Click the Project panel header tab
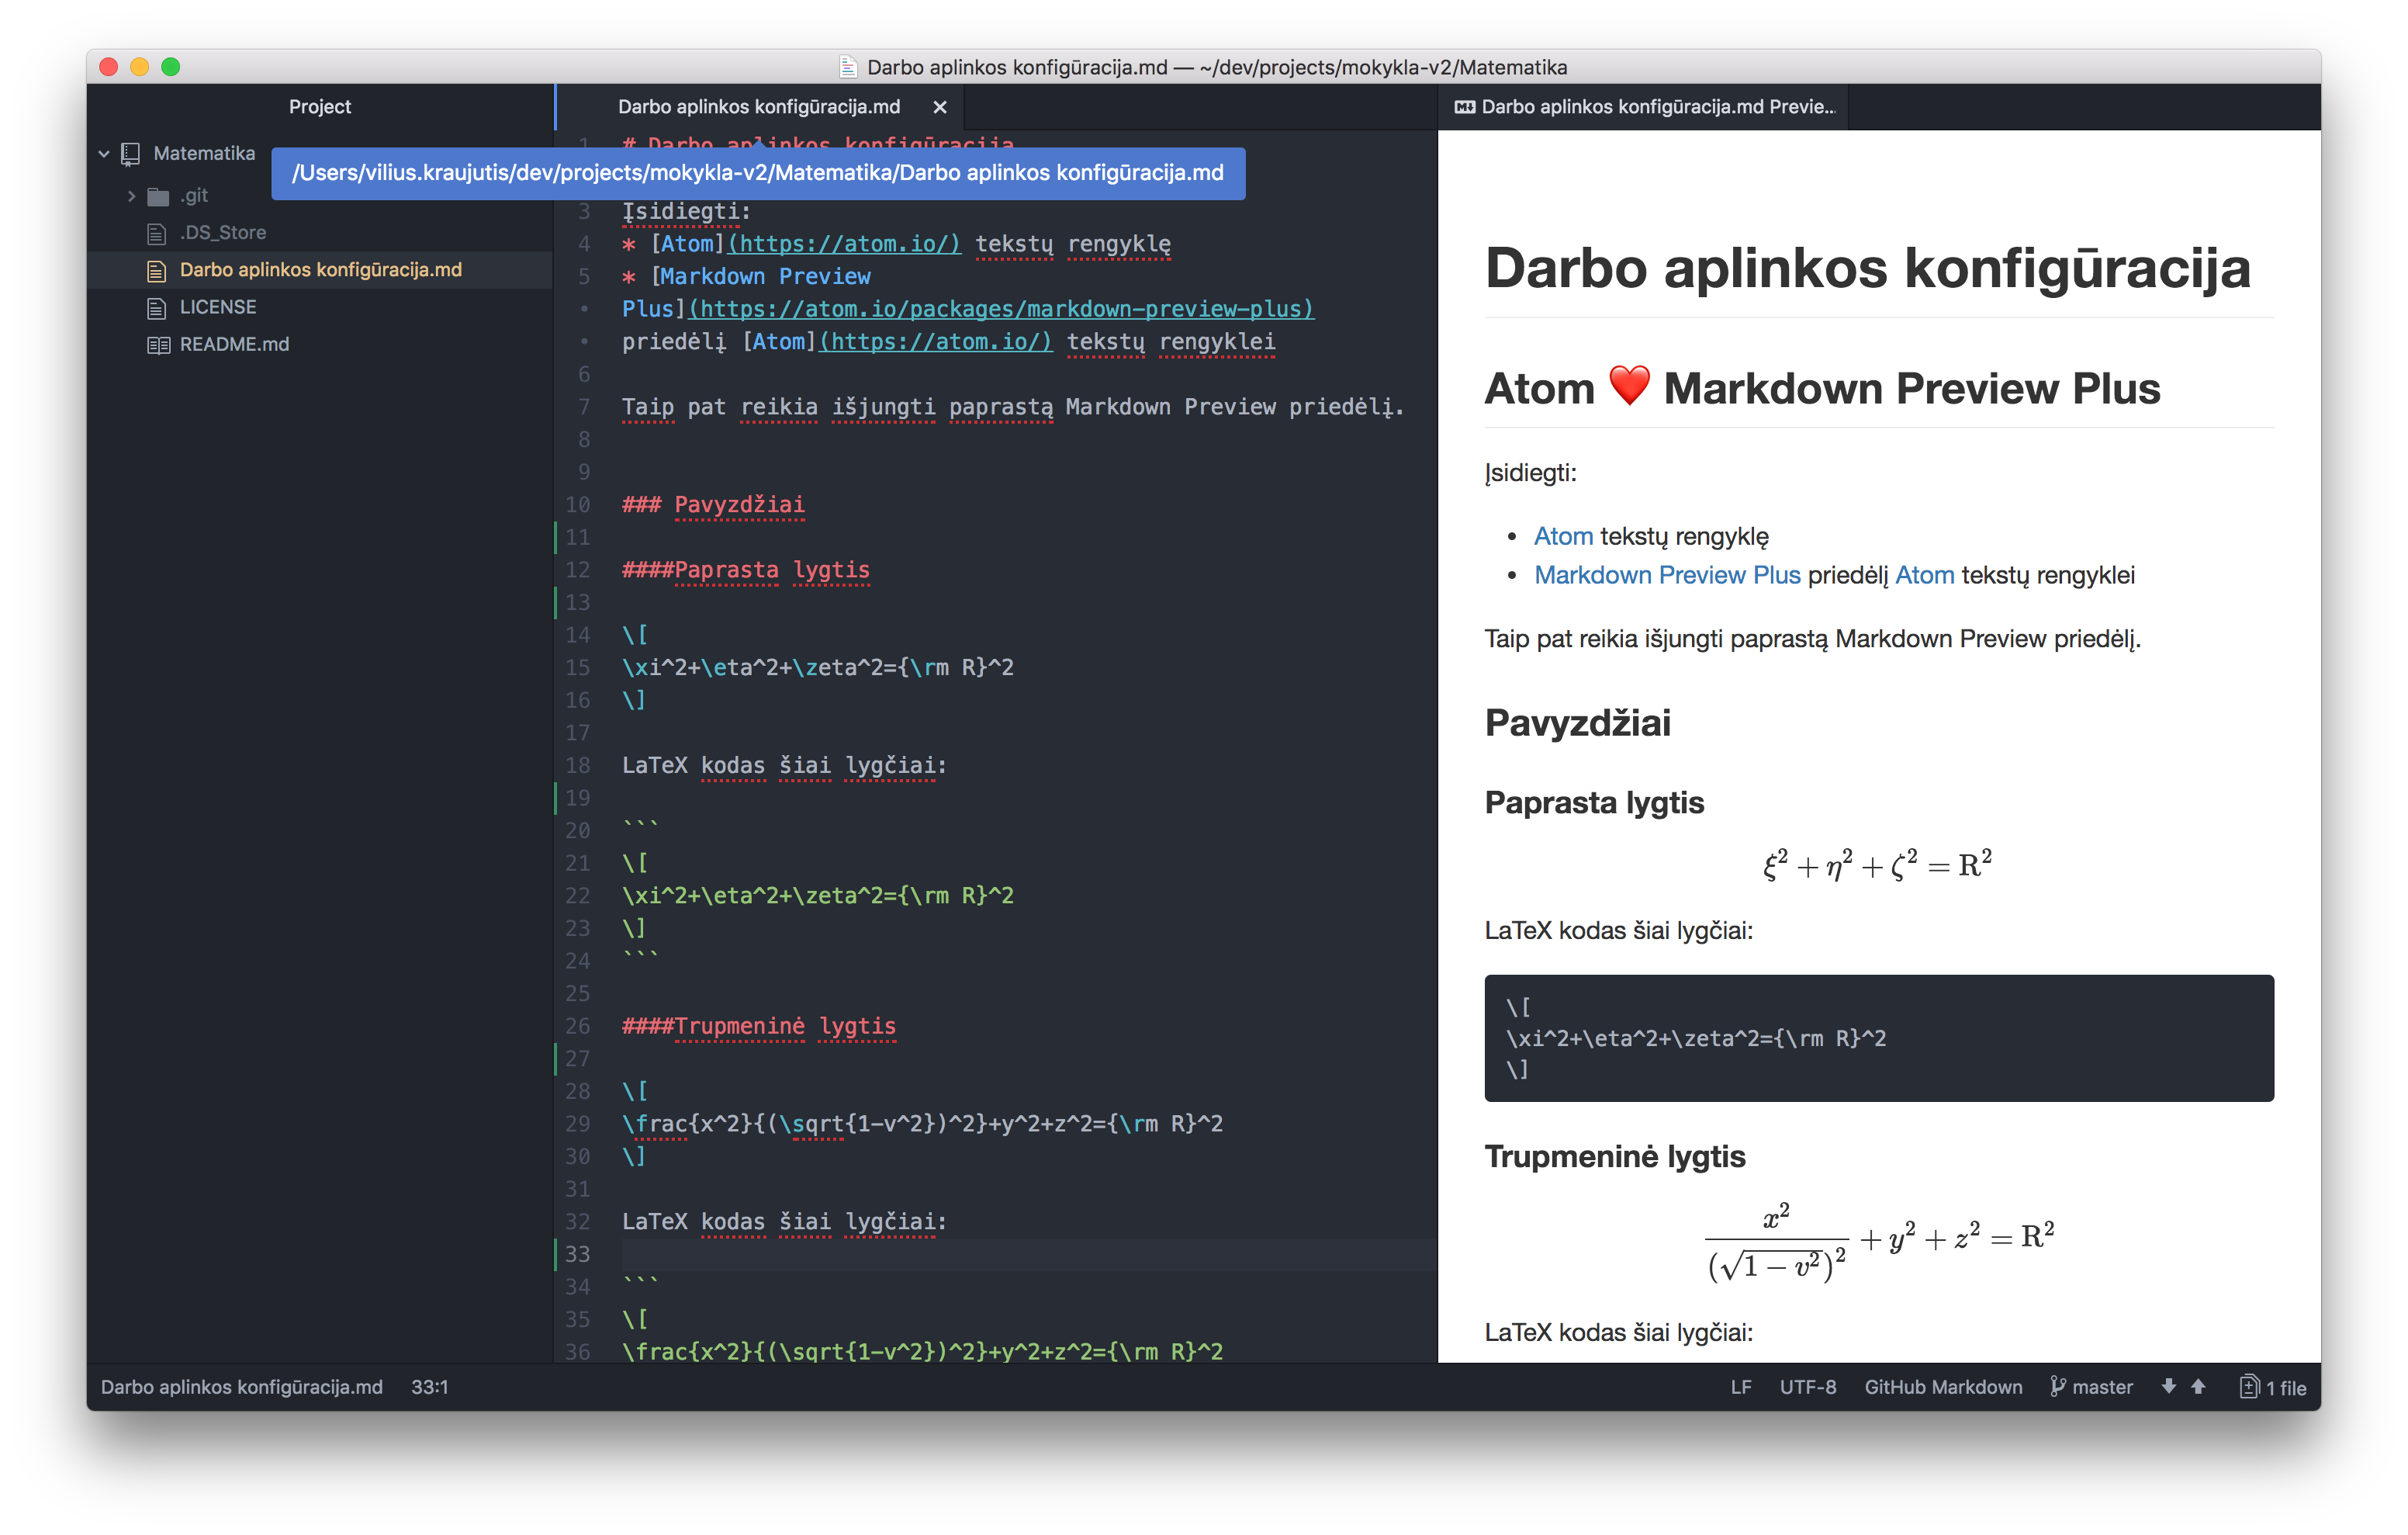Image resolution: width=2408 pixels, height=1535 pixels. tap(320, 107)
